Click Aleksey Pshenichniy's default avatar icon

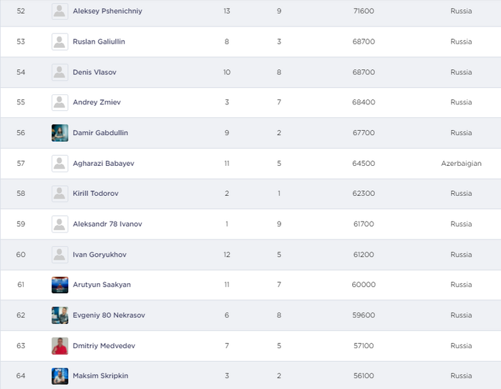(x=60, y=11)
